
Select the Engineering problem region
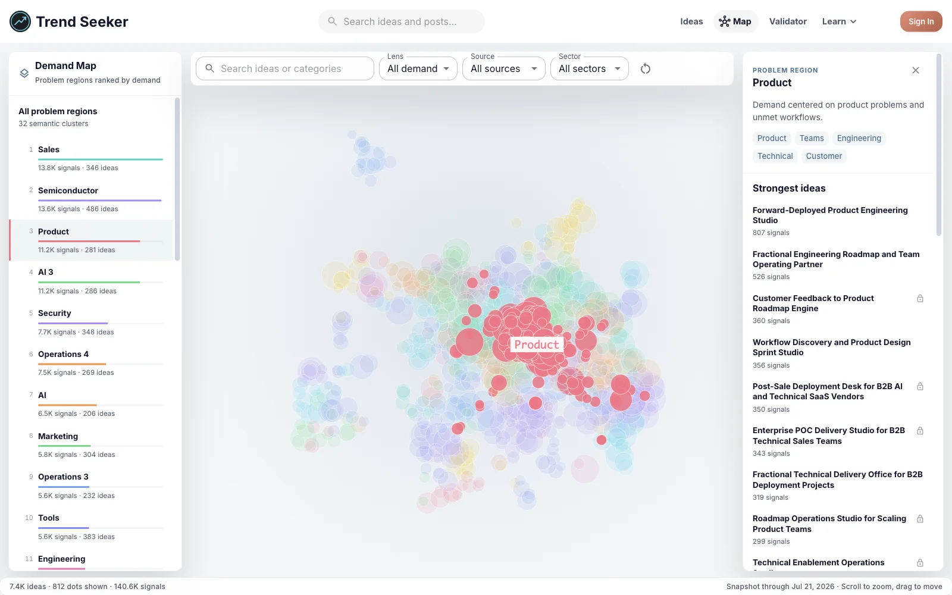pyautogui.click(x=91, y=560)
